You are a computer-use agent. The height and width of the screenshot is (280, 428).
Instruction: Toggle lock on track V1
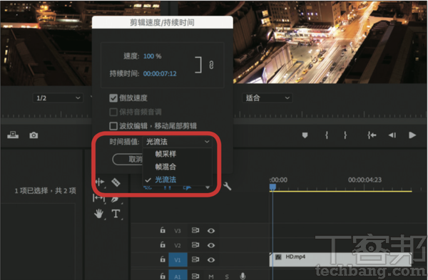click(163, 259)
